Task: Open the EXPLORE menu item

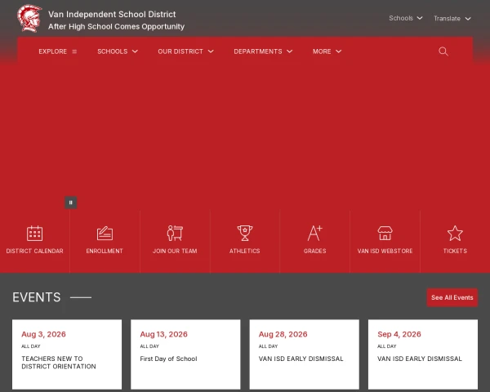Action: point(52,51)
